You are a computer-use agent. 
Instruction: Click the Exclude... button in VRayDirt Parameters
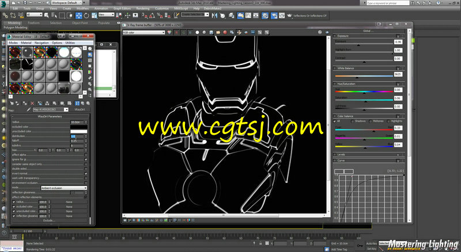coord(48,220)
